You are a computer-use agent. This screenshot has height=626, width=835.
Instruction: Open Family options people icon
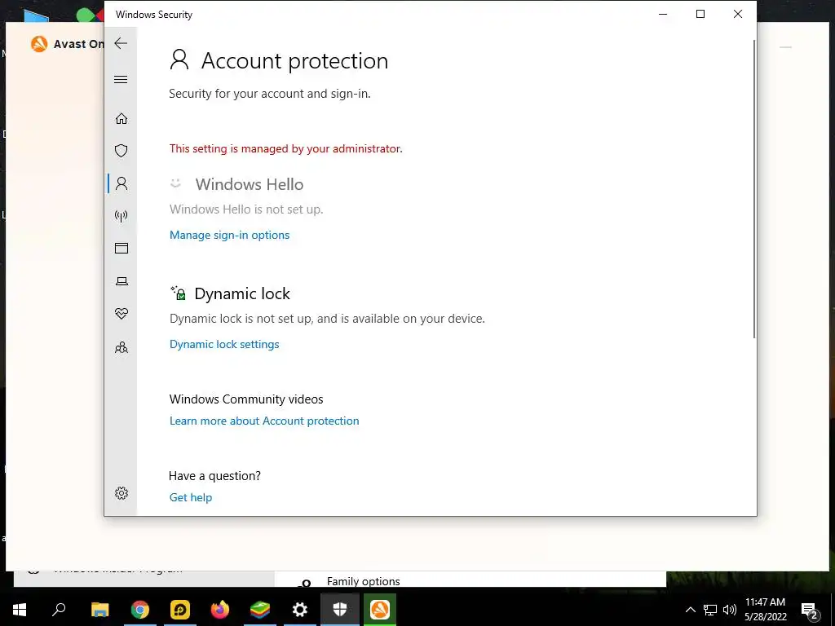(x=121, y=347)
